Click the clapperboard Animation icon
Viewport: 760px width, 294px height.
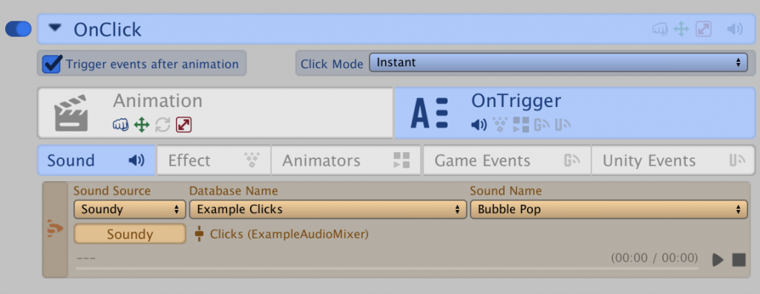coord(71,113)
